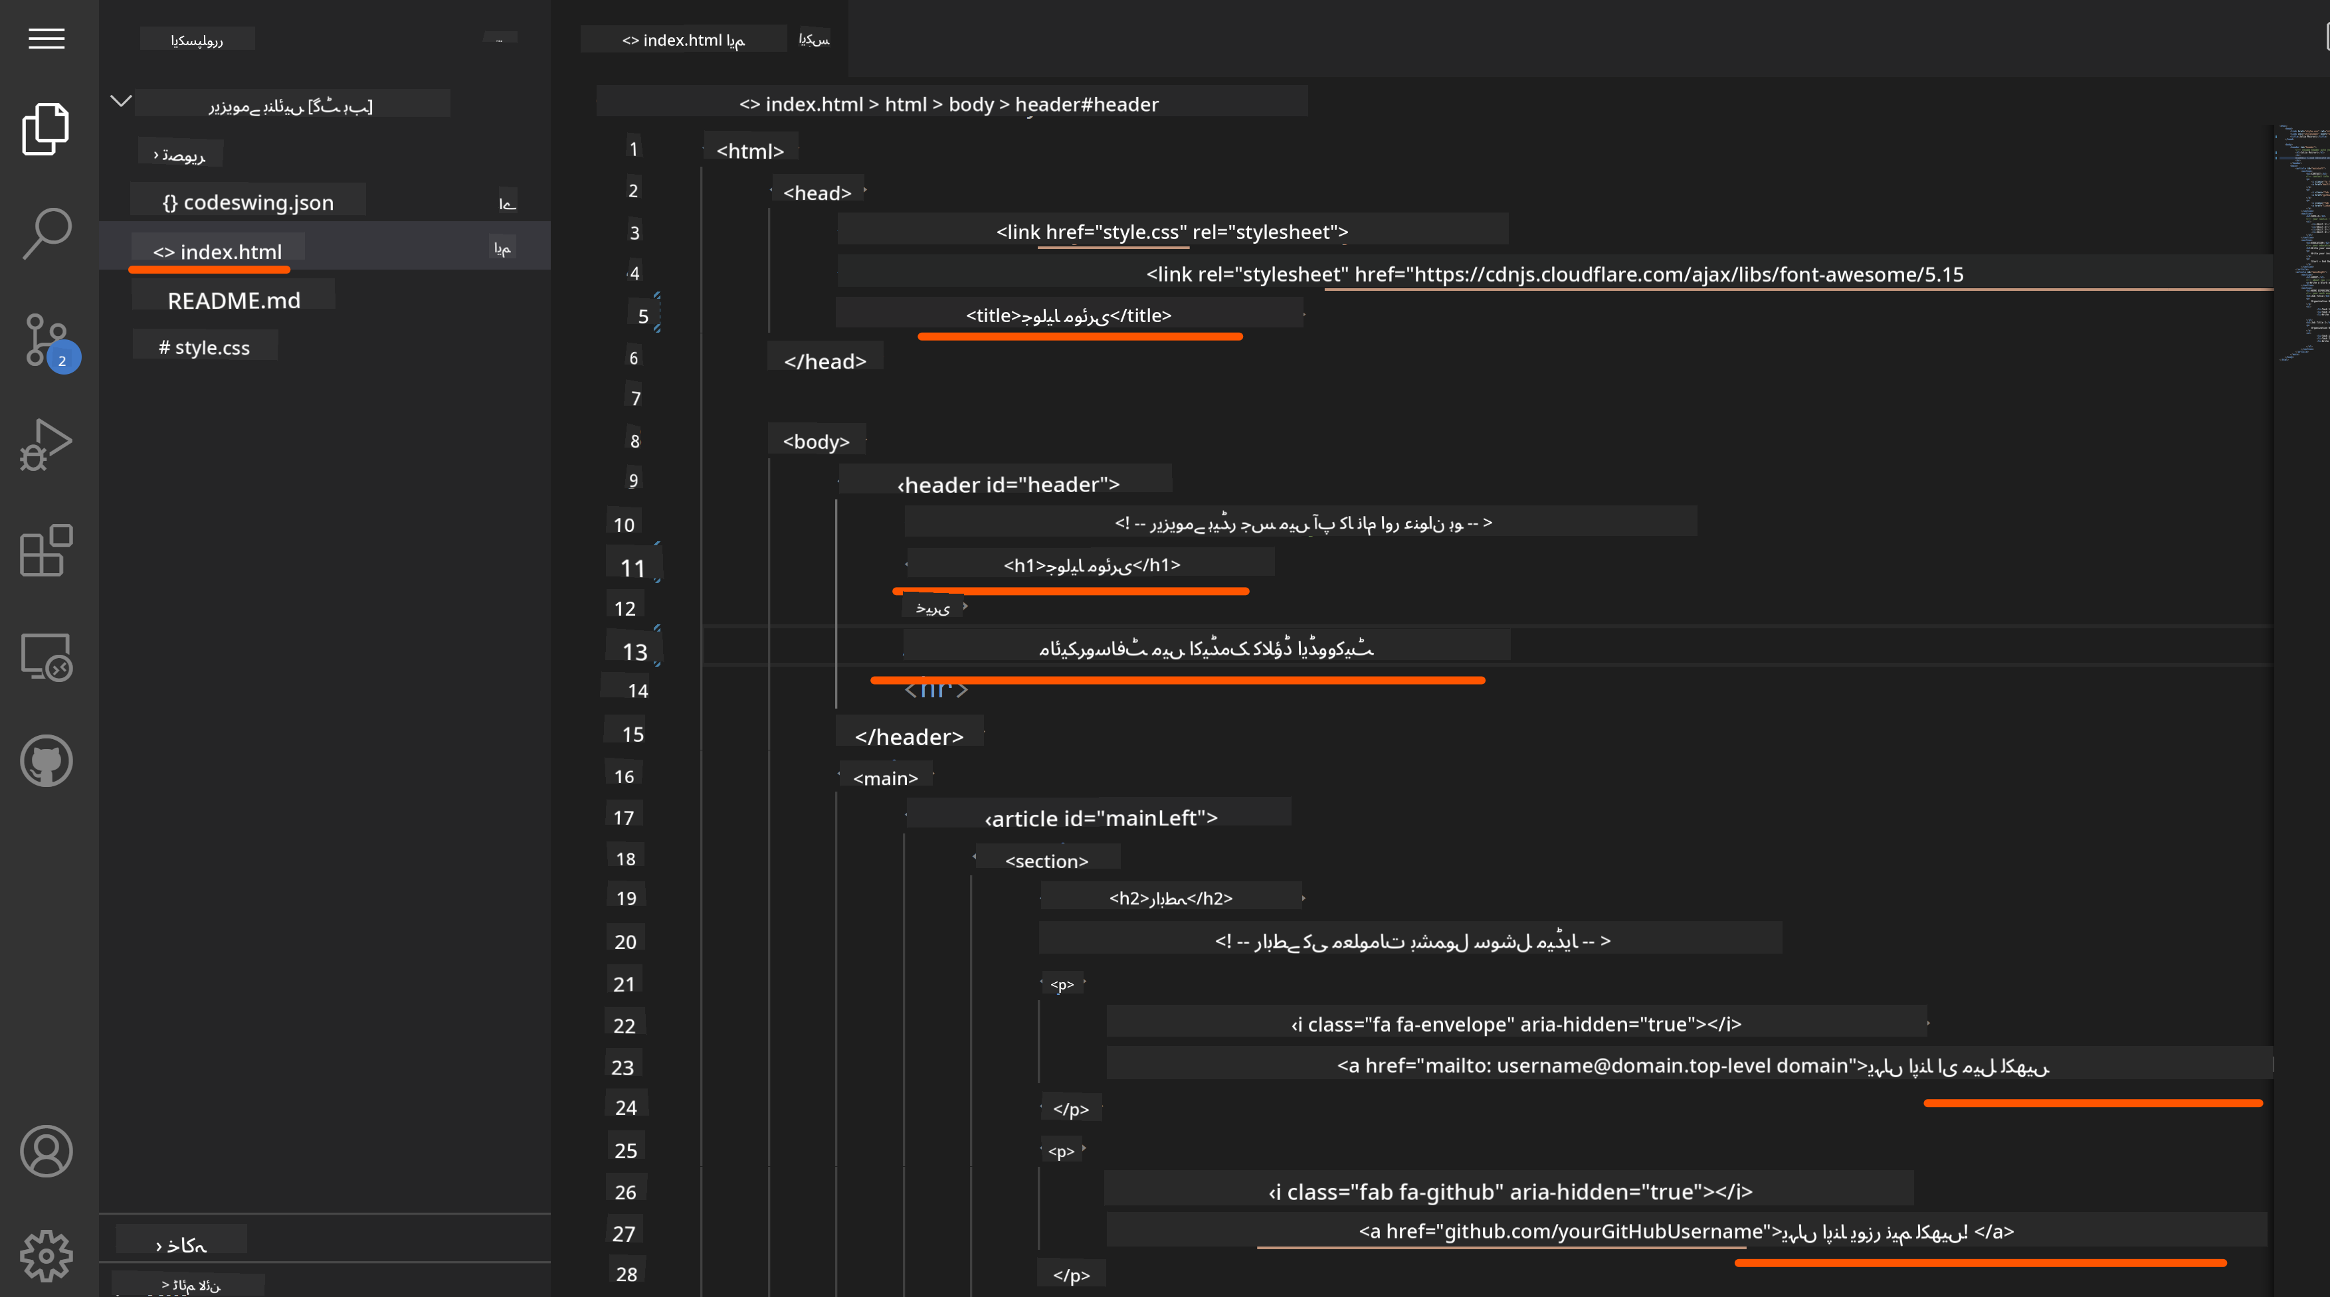Viewport: 2330px width, 1297px height.
Task: Open the Remote Explorer icon
Action: coord(46,656)
